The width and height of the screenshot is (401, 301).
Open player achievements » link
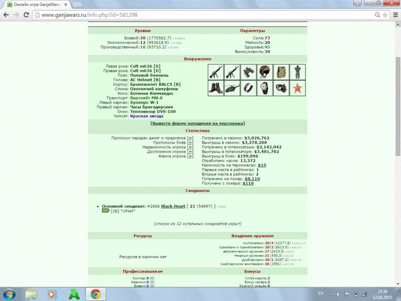tap(190, 152)
